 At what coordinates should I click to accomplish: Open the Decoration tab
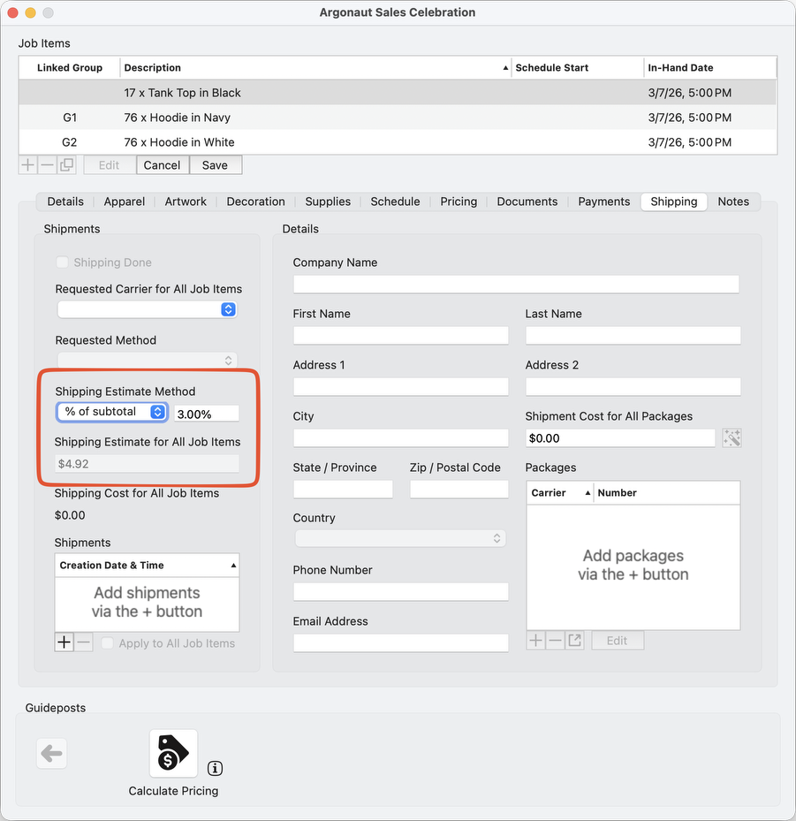point(255,201)
